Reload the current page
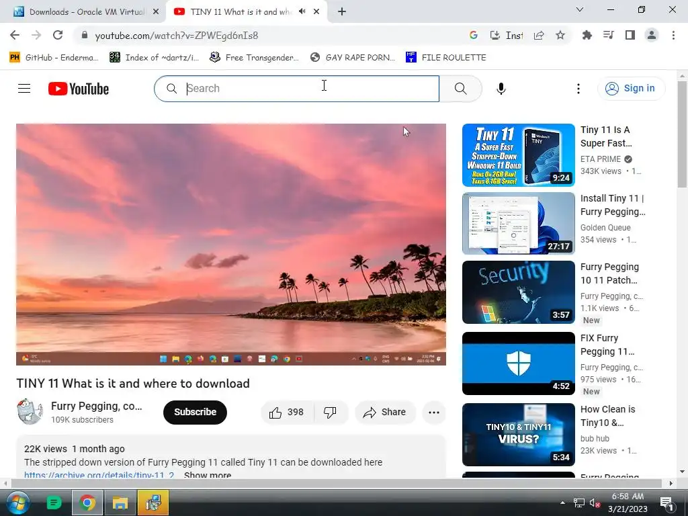The width and height of the screenshot is (688, 516). pos(58,36)
